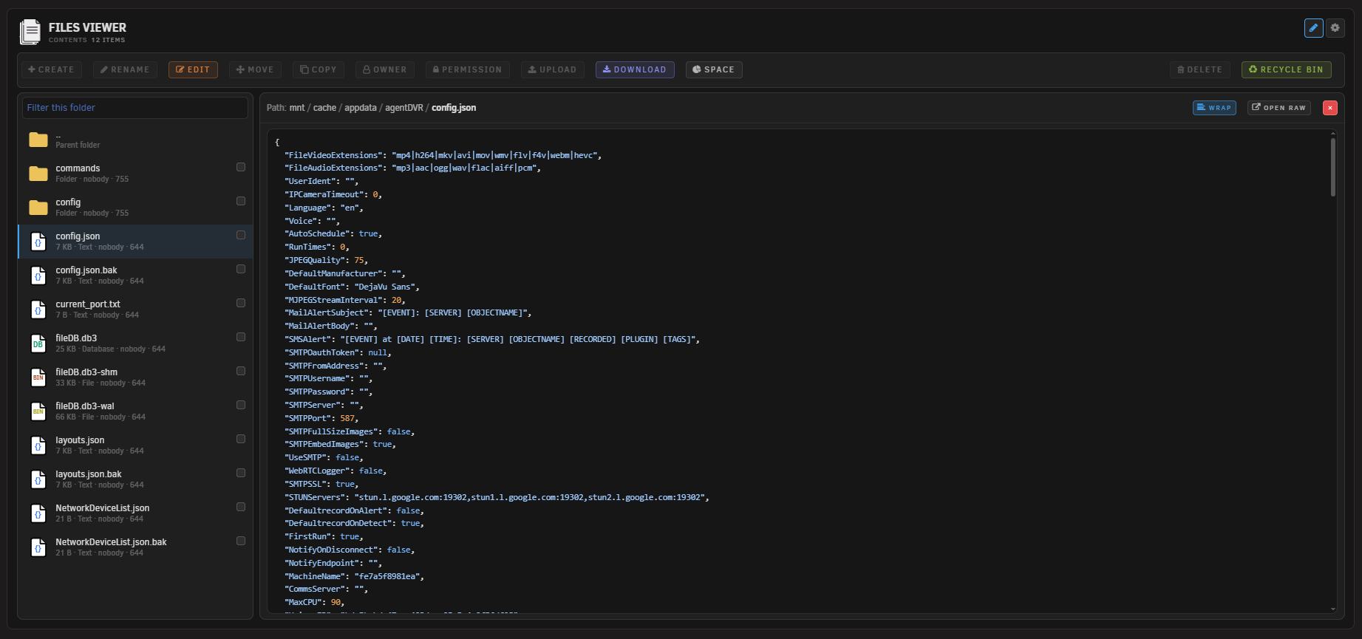
Task: Navigate to appdata in the path
Action: pyautogui.click(x=361, y=108)
